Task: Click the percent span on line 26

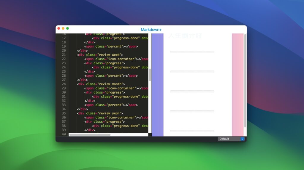Action: pos(111,76)
